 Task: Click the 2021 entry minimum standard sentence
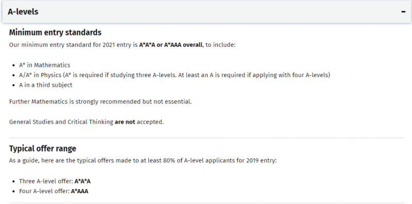pos(123,45)
